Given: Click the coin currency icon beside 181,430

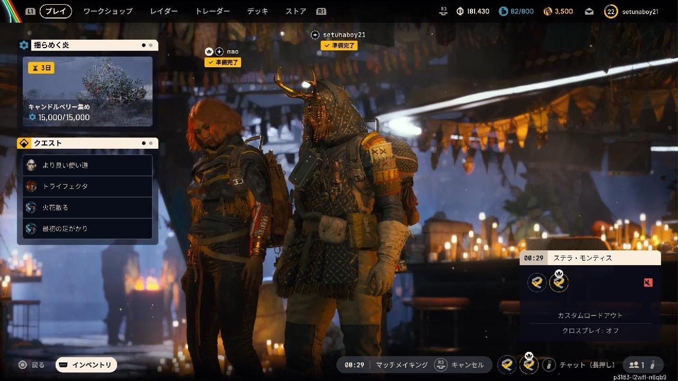Looking at the screenshot, I should (x=460, y=11).
